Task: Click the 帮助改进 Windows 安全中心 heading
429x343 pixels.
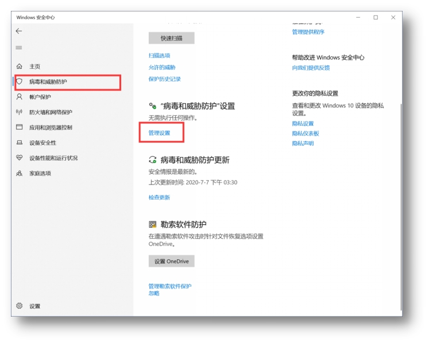Action: (328, 58)
